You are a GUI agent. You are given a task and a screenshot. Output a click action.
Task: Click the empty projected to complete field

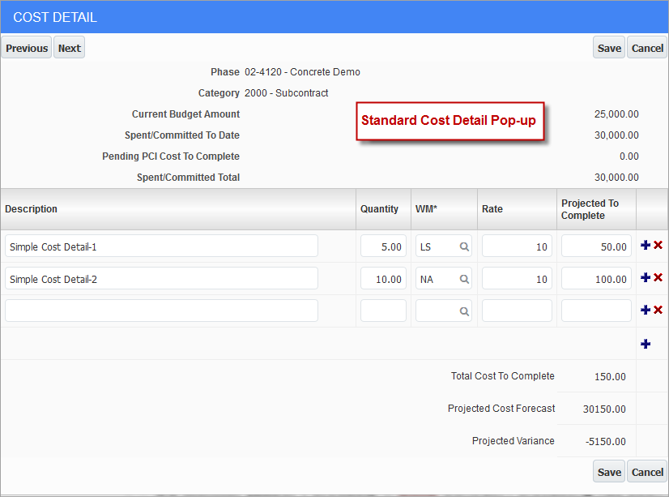pyautogui.click(x=596, y=311)
